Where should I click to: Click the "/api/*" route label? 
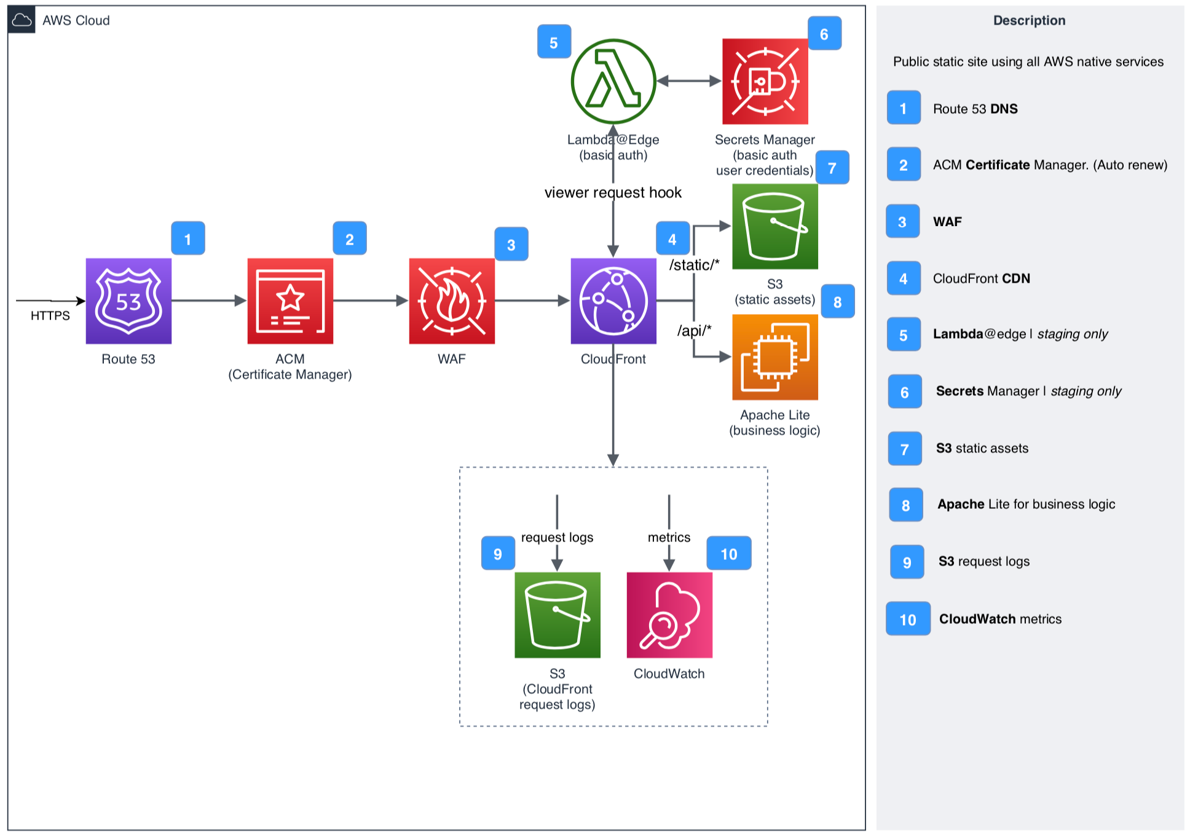tap(694, 331)
